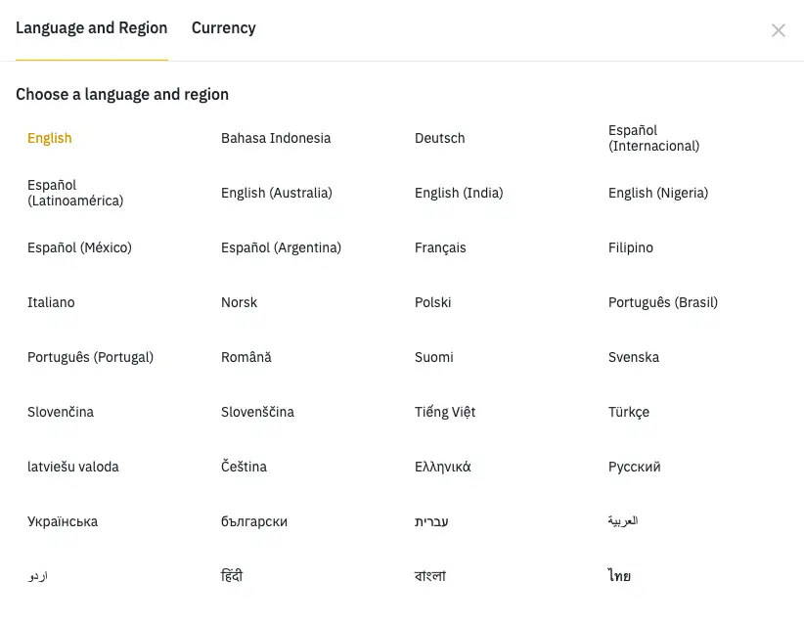The width and height of the screenshot is (804, 626).
Task: Choose Português (Brasil) language
Action: [663, 302]
